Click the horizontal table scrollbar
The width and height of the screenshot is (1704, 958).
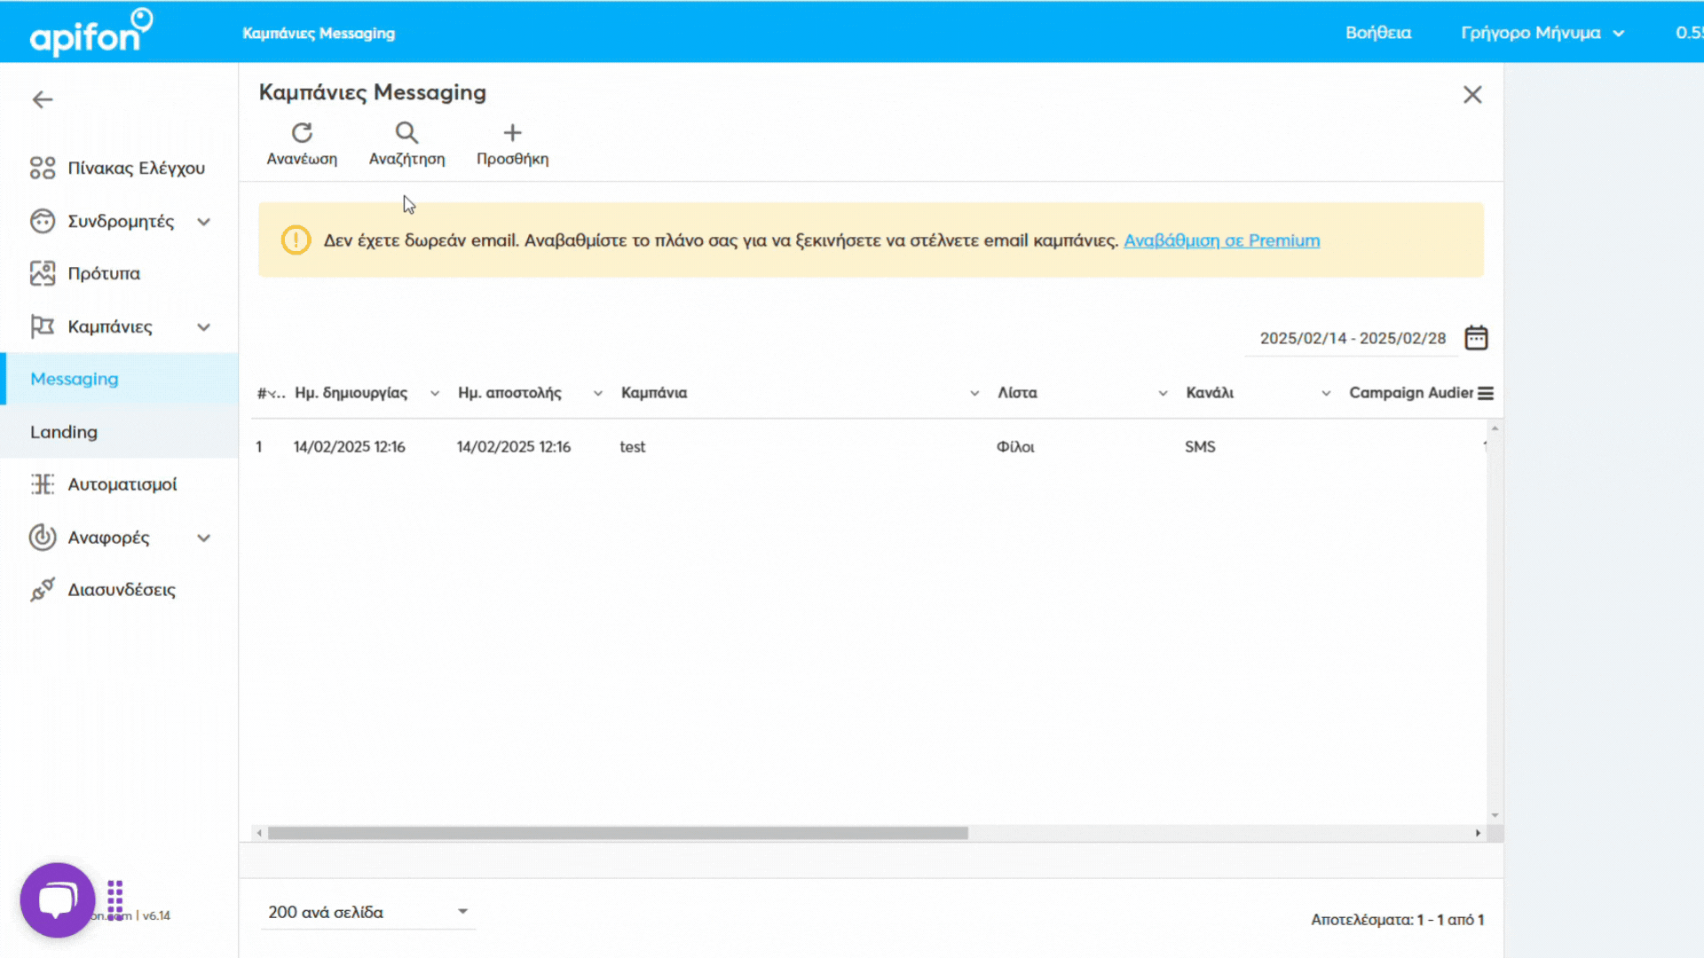[x=618, y=833]
